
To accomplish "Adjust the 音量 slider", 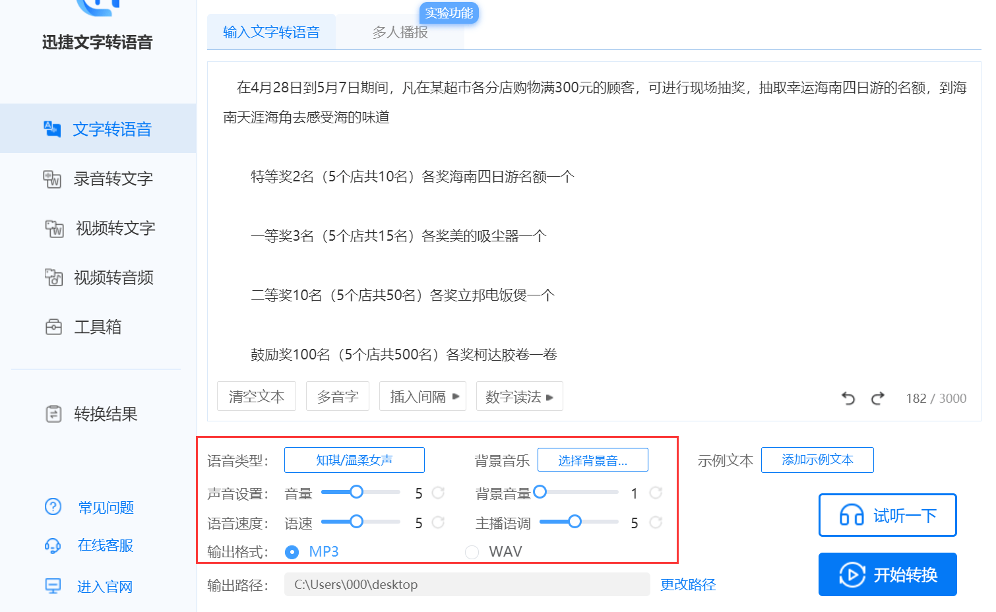I will pos(361,492).
